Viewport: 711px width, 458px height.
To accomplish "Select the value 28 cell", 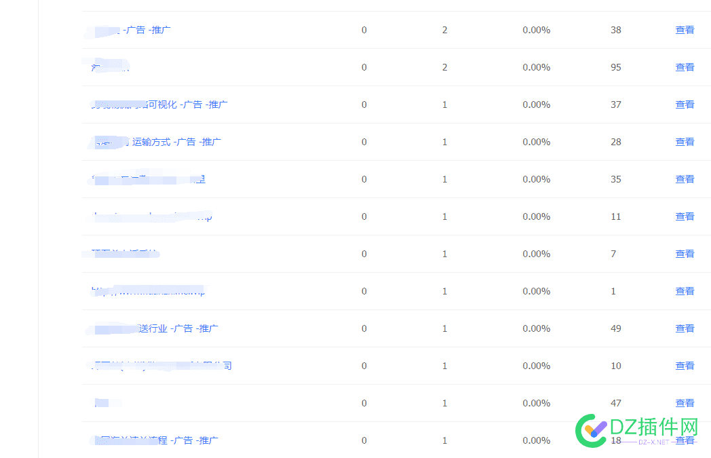I will [616, 142].
